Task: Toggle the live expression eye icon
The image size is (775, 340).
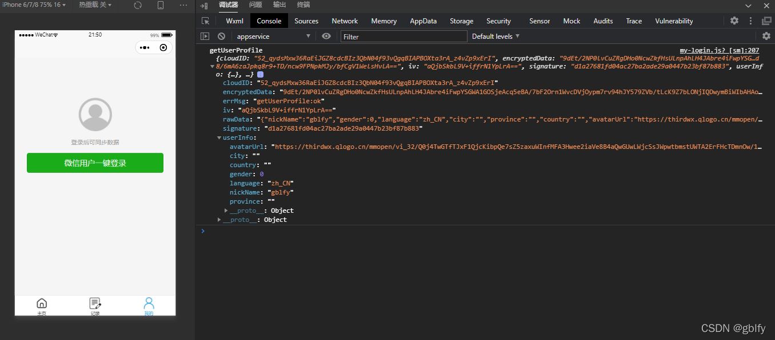Action: pos(326,37)
